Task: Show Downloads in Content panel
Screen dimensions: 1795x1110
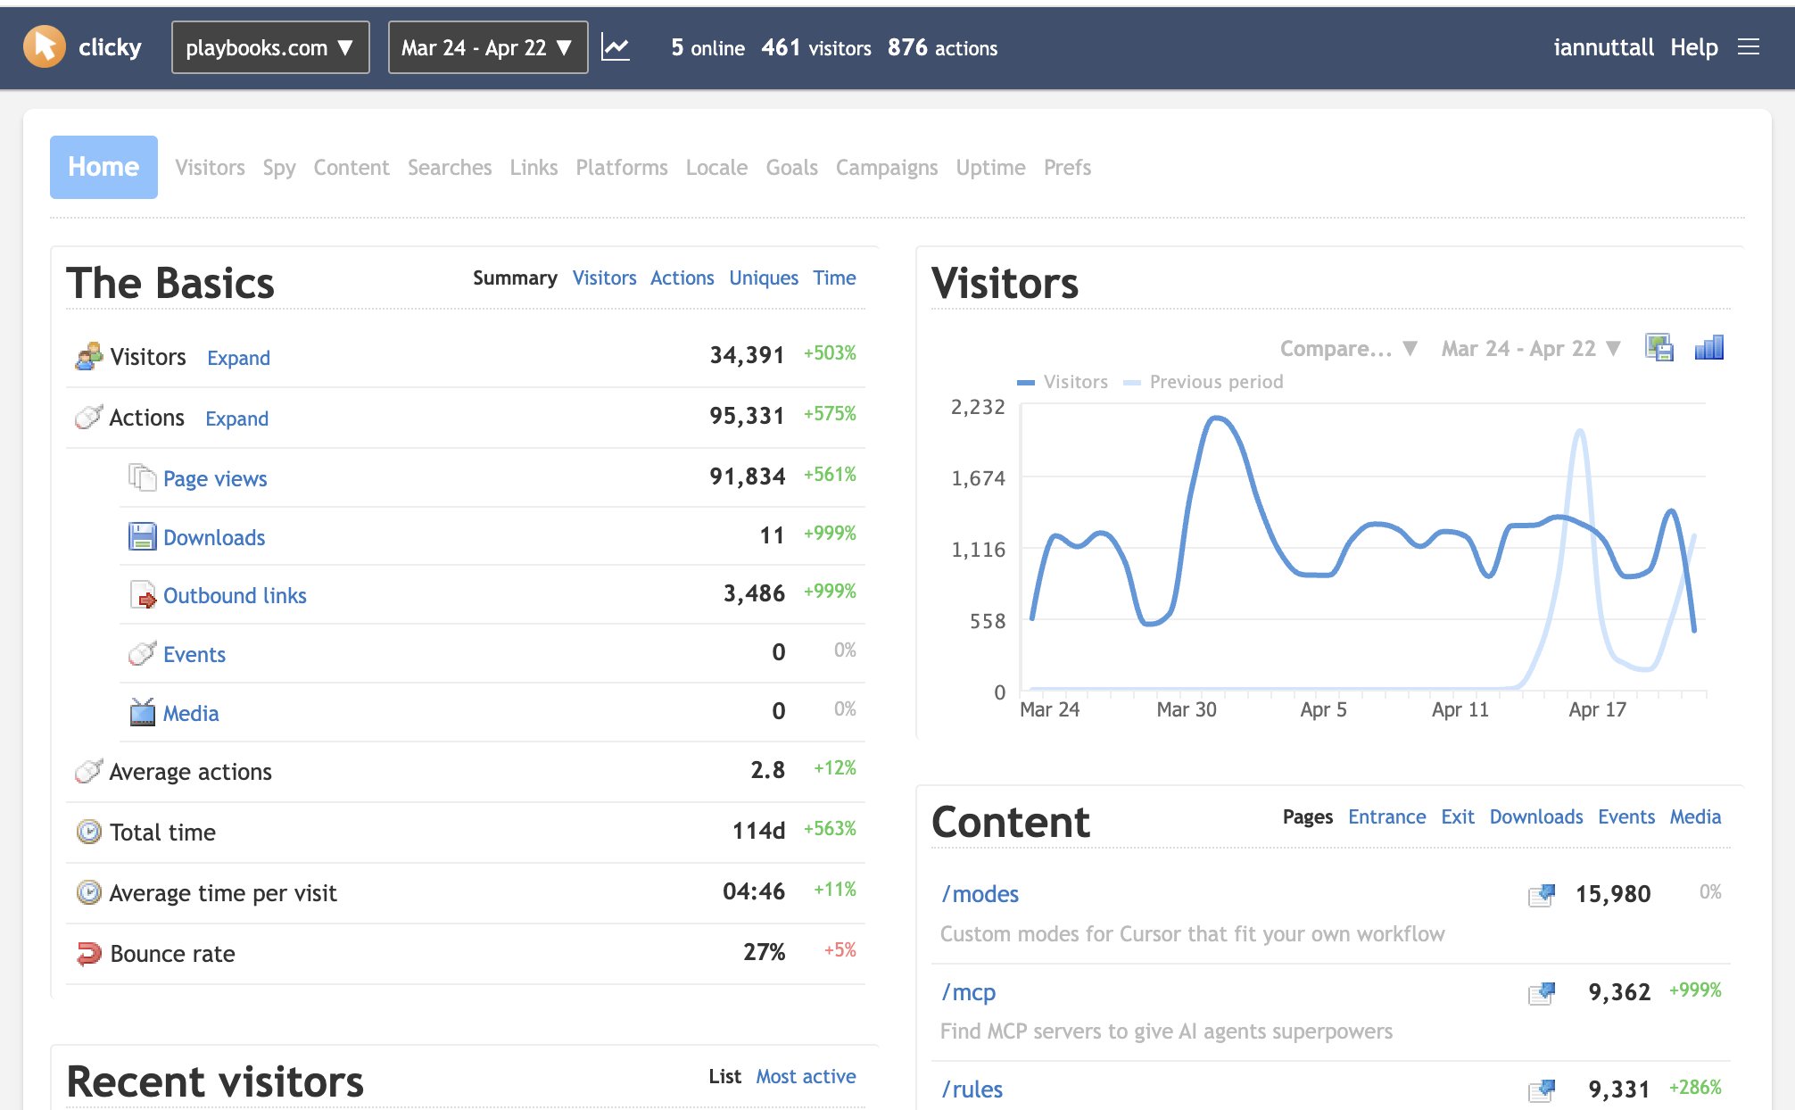Action: pyautogui.click(x=1536, y=816)
